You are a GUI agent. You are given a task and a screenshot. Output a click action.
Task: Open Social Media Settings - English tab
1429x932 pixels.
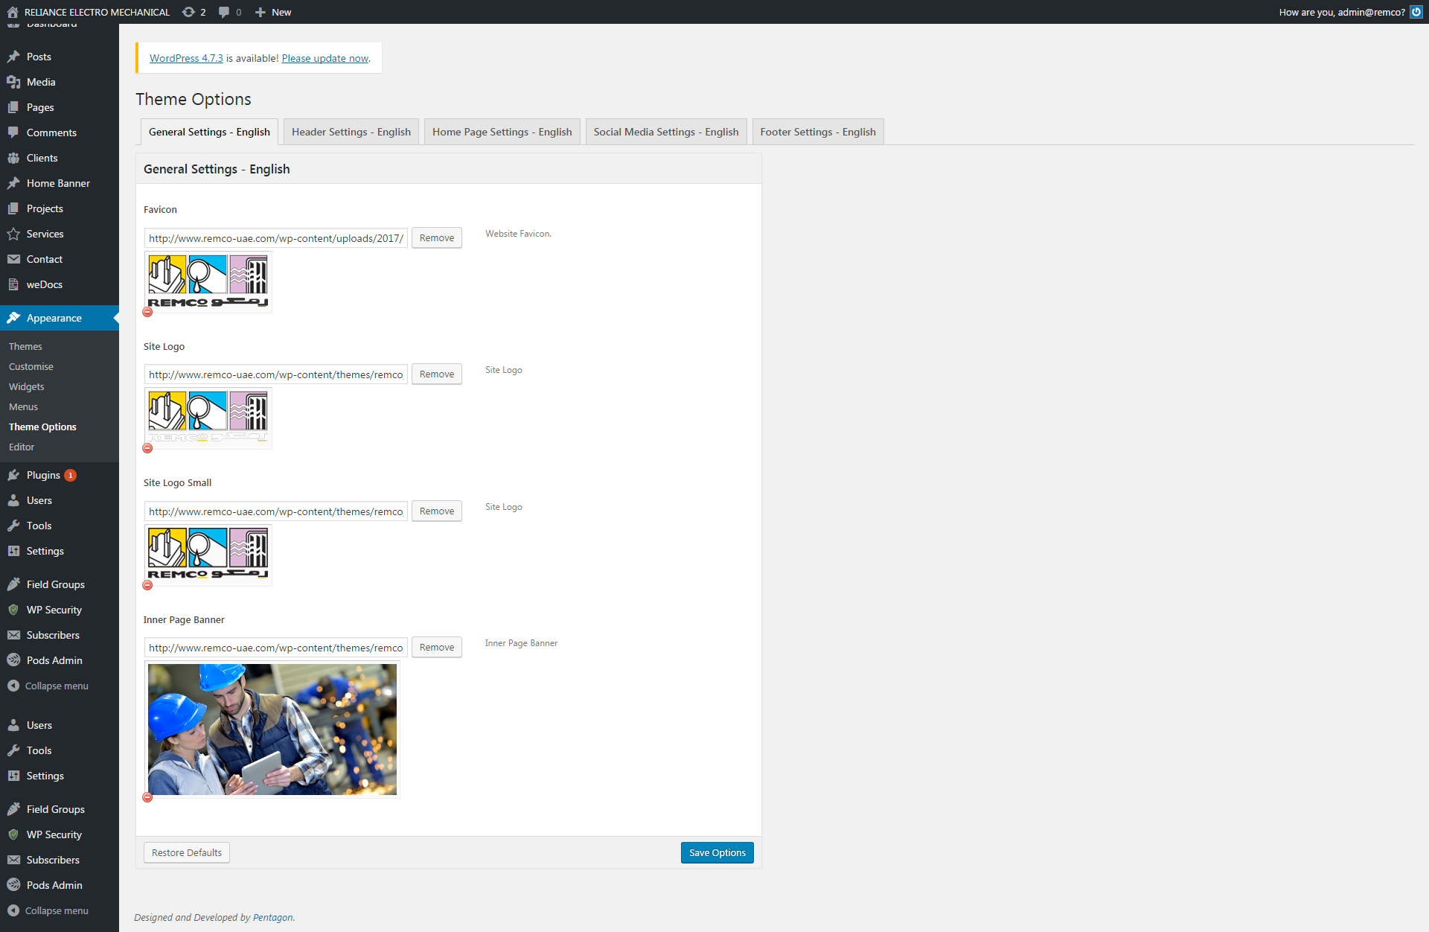tap(666, 132)
